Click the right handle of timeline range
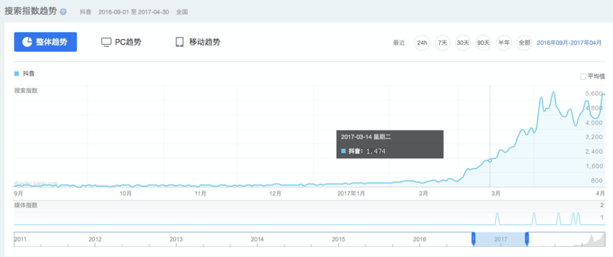613x257 pixels. tap(527, 239)
